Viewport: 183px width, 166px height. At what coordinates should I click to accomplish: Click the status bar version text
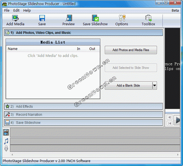point(46,161)
